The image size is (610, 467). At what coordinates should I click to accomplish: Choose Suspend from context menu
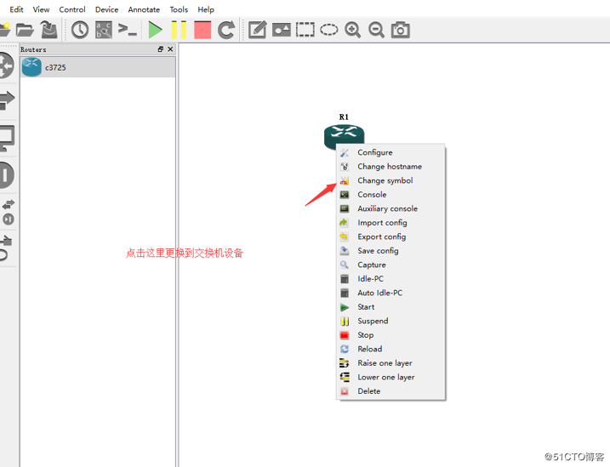[391, 321]
